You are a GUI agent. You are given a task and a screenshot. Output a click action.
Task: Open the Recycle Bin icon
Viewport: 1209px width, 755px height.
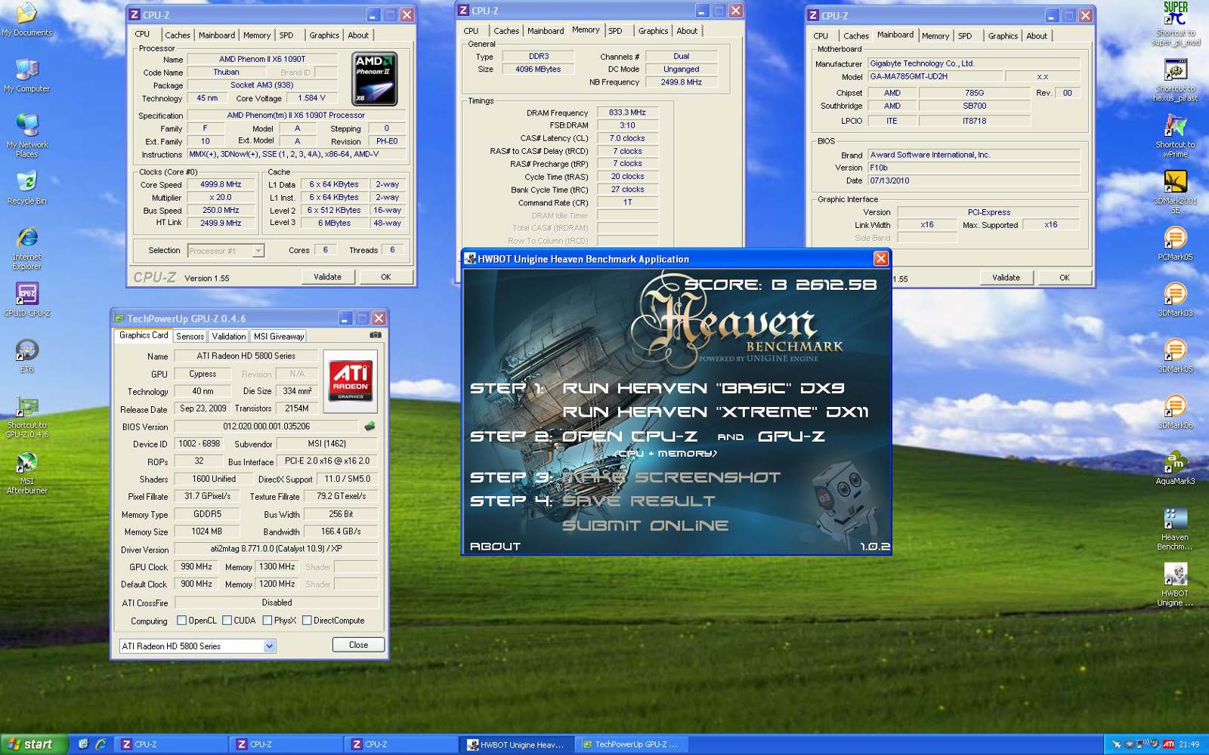pyautogui.click(x=26, y=187)
